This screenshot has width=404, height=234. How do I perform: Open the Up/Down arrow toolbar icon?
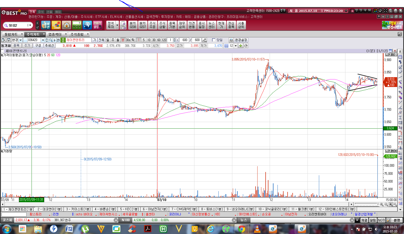tap(56, 25)
